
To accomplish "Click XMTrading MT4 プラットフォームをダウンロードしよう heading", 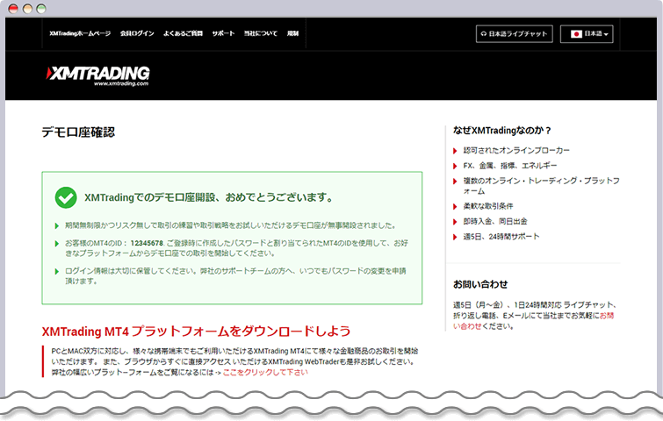I will coord(196,331).
